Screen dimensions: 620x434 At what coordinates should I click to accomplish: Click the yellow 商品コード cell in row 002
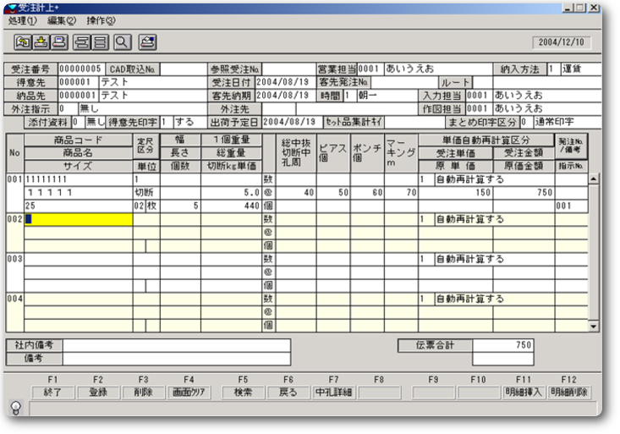click(x=79, y=219)
